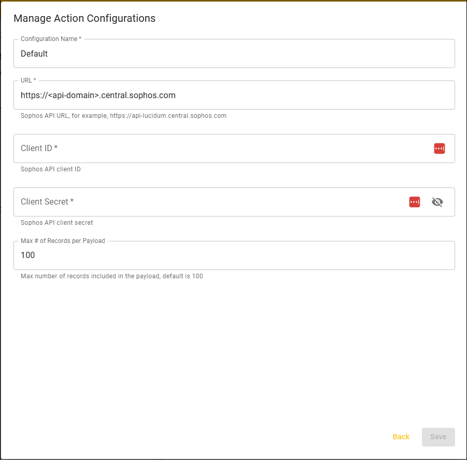Image resolution: width=467 pixels, height=460 pixels.
Task: Focus the Configuration Name field
Action: [x=234, y=53]
